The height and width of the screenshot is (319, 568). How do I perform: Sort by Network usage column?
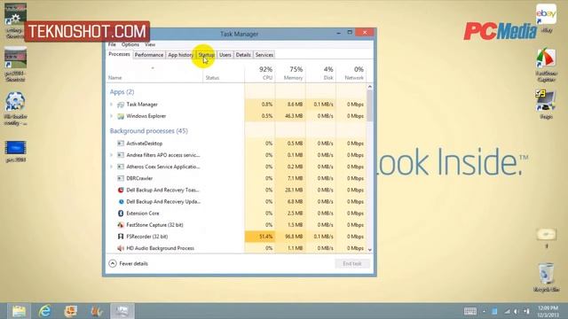click(x=351, y=74)
